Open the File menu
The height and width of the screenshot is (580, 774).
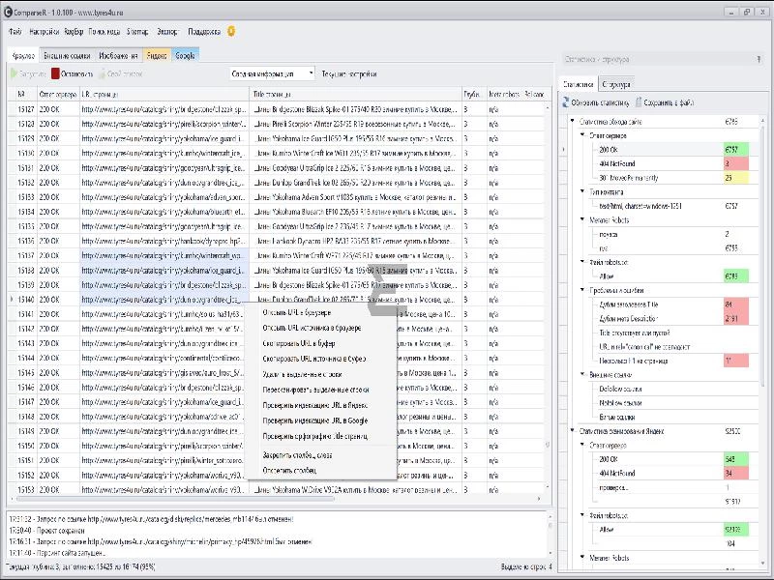(x=15, y=31)
